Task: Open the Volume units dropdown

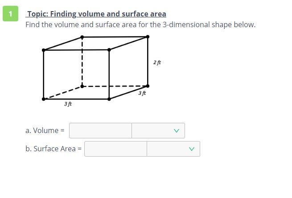Action: [158, 130]
